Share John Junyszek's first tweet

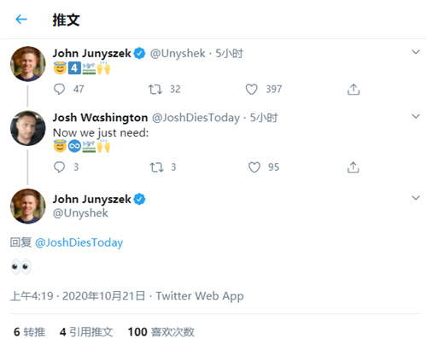tap(354, 90)
